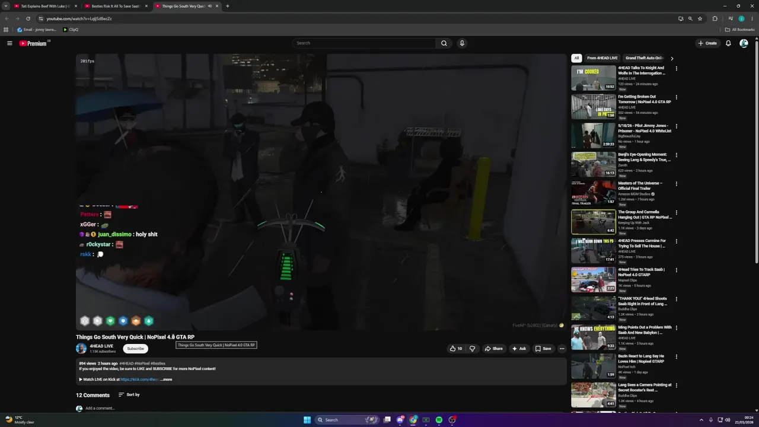Open the YouTube account avatar menu
The height and width of the screenshot is (427, 759).
744,43
